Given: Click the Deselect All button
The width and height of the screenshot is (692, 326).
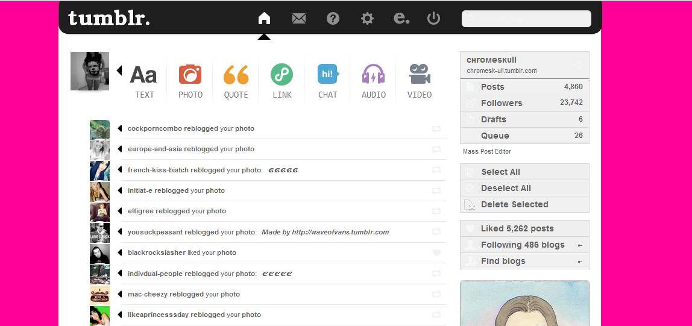Looking at the screenshot, I should pos(525,188).
